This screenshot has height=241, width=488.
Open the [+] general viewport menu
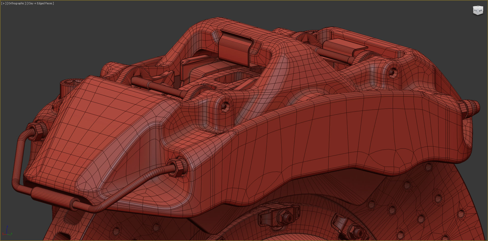click(4, 3)
